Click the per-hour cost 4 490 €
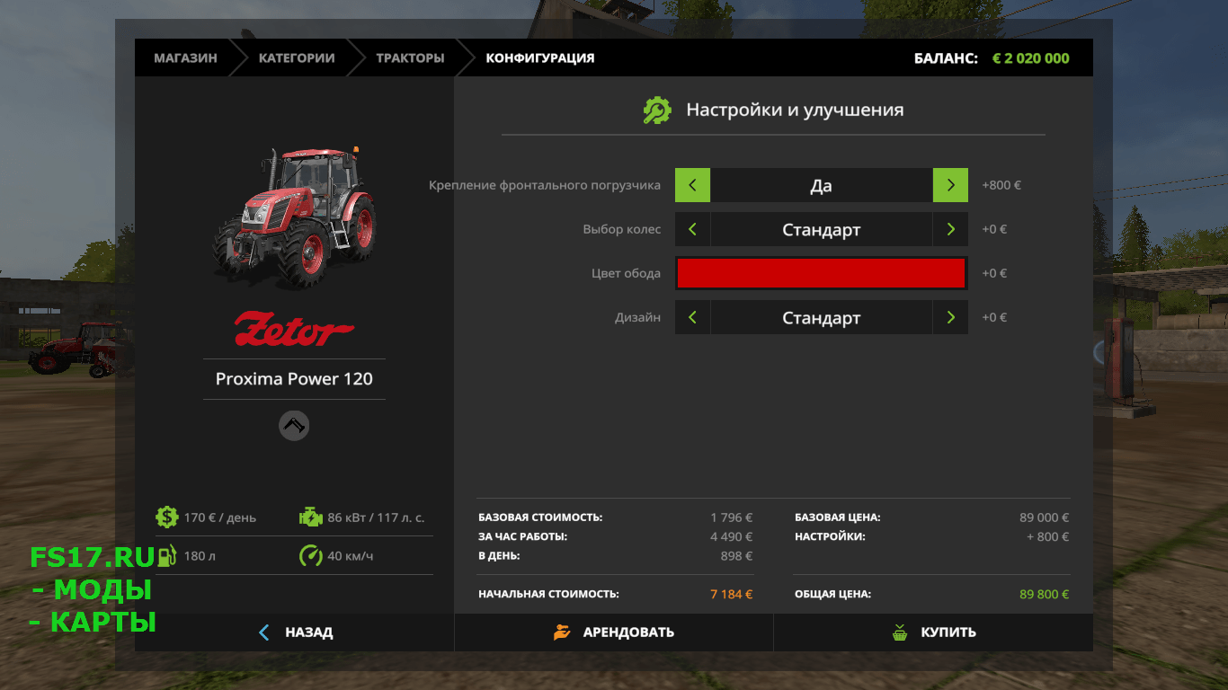The image size is (1228, 690). pyautogui.click(x=732, y=536)
